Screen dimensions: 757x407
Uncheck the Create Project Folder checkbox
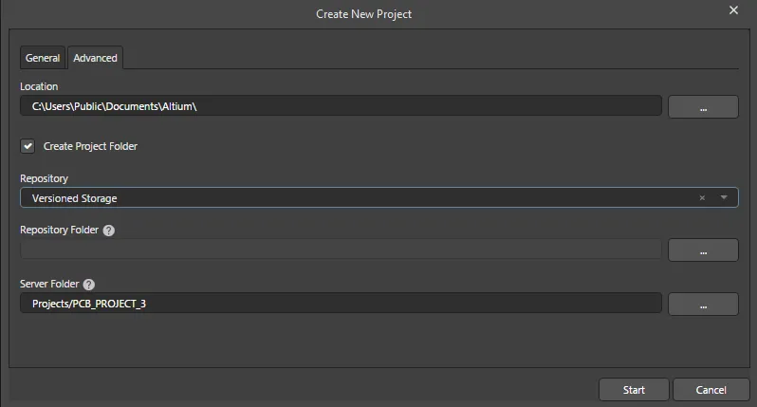28,146
